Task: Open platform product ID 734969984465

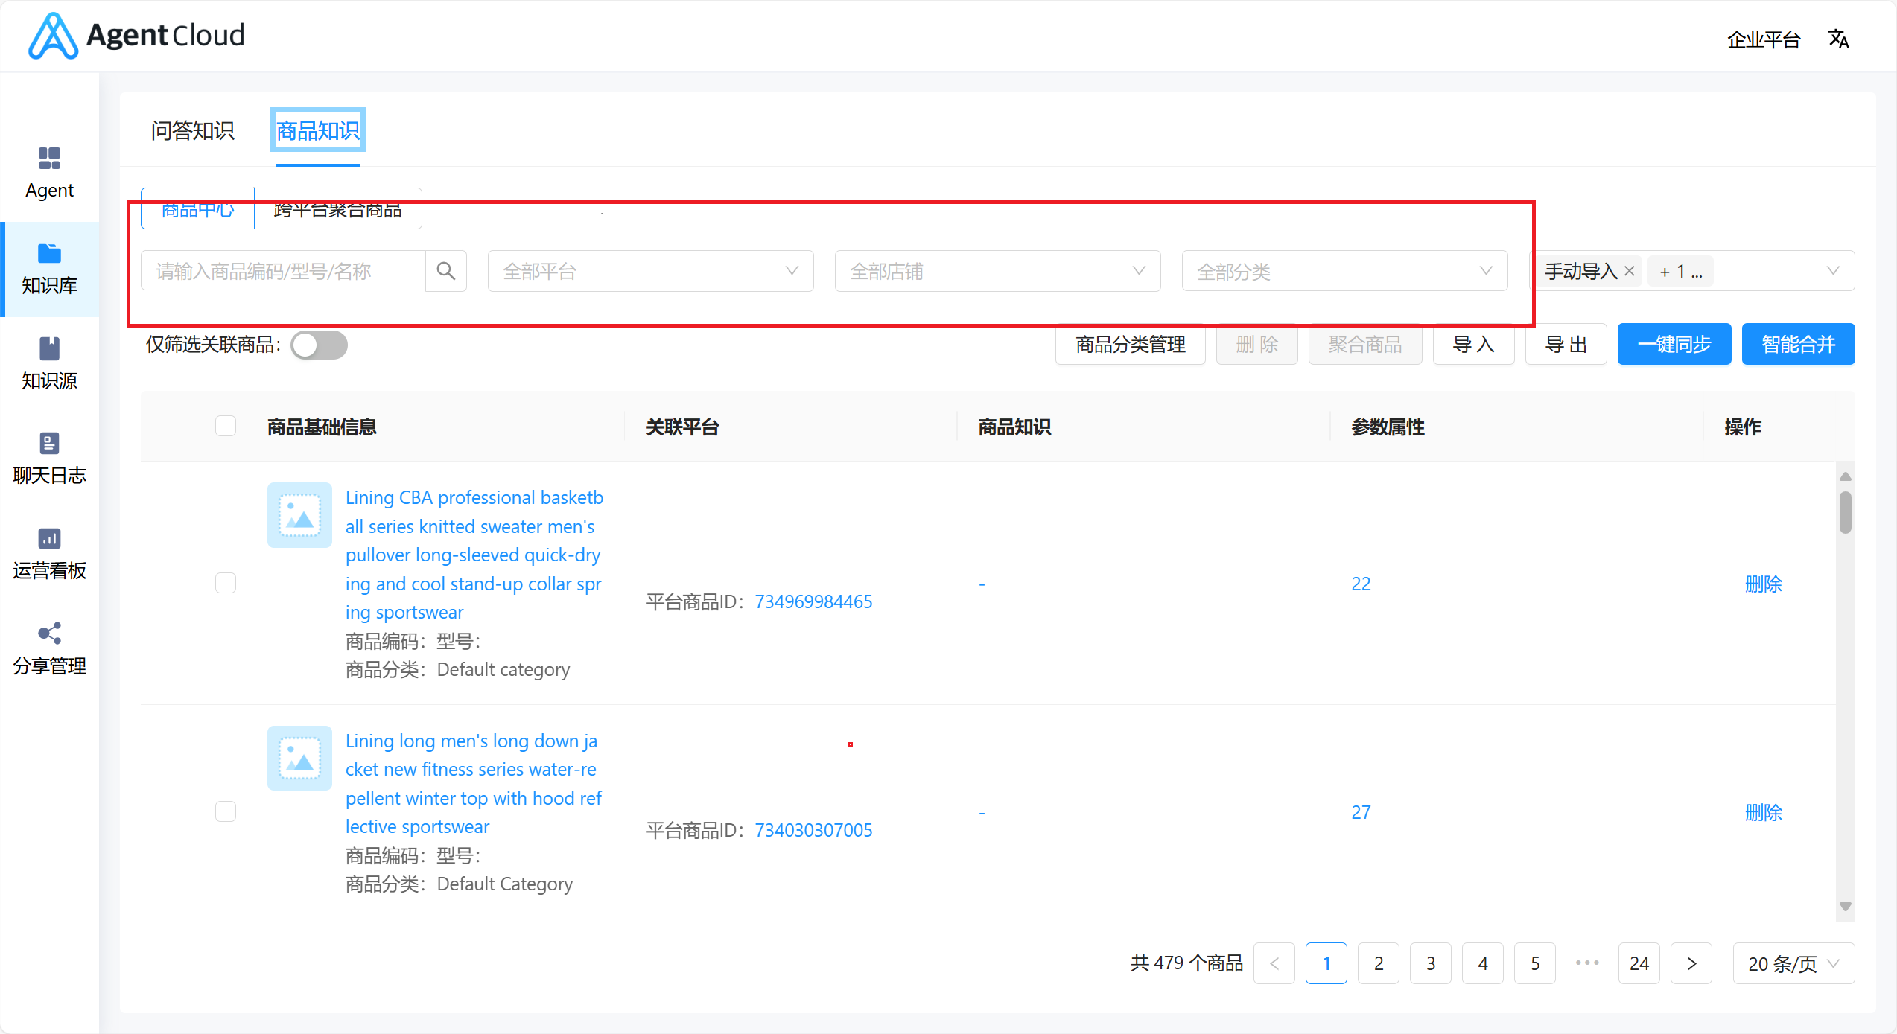Action: point(813,601)
